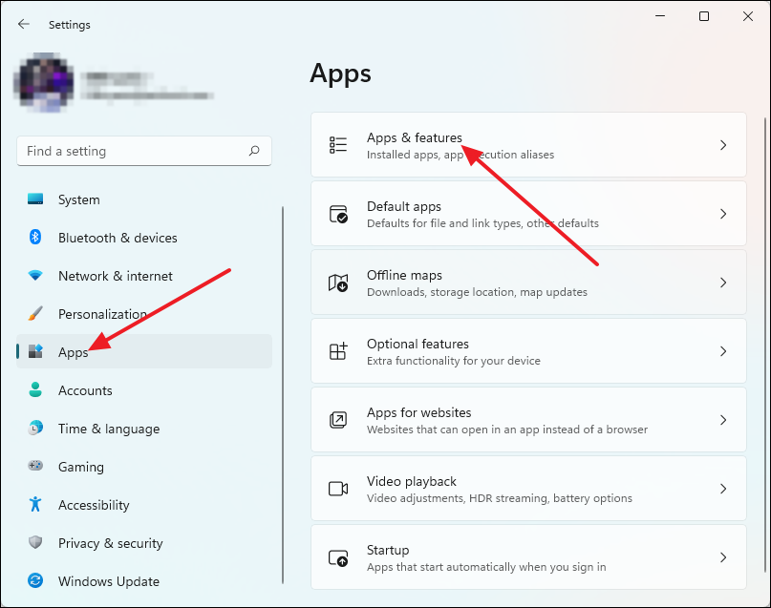Open Optional features title
This screenshot has height=608, width=771.
pyautogui.click(x=418, y=344)
